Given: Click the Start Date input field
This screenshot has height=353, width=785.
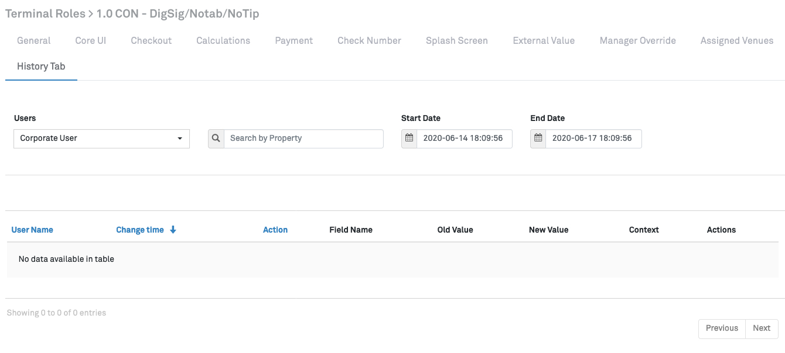Looking at the screenshot, I should click(x=464, y=139).
